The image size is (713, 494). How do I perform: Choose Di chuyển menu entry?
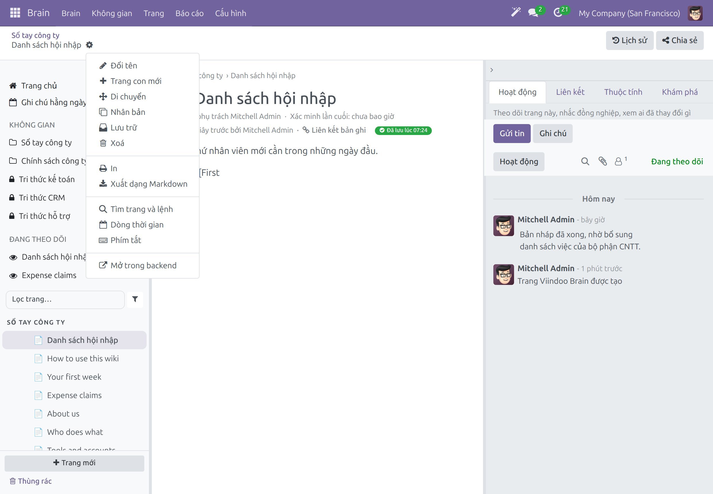coord(143,97)
